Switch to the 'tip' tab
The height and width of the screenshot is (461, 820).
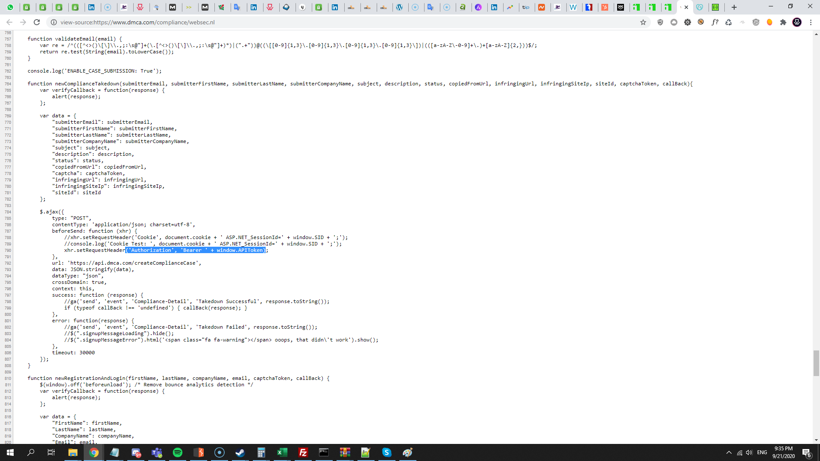526,7
